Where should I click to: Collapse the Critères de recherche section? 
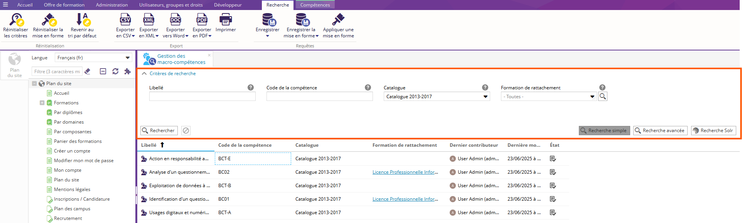[x=144, y=74]
